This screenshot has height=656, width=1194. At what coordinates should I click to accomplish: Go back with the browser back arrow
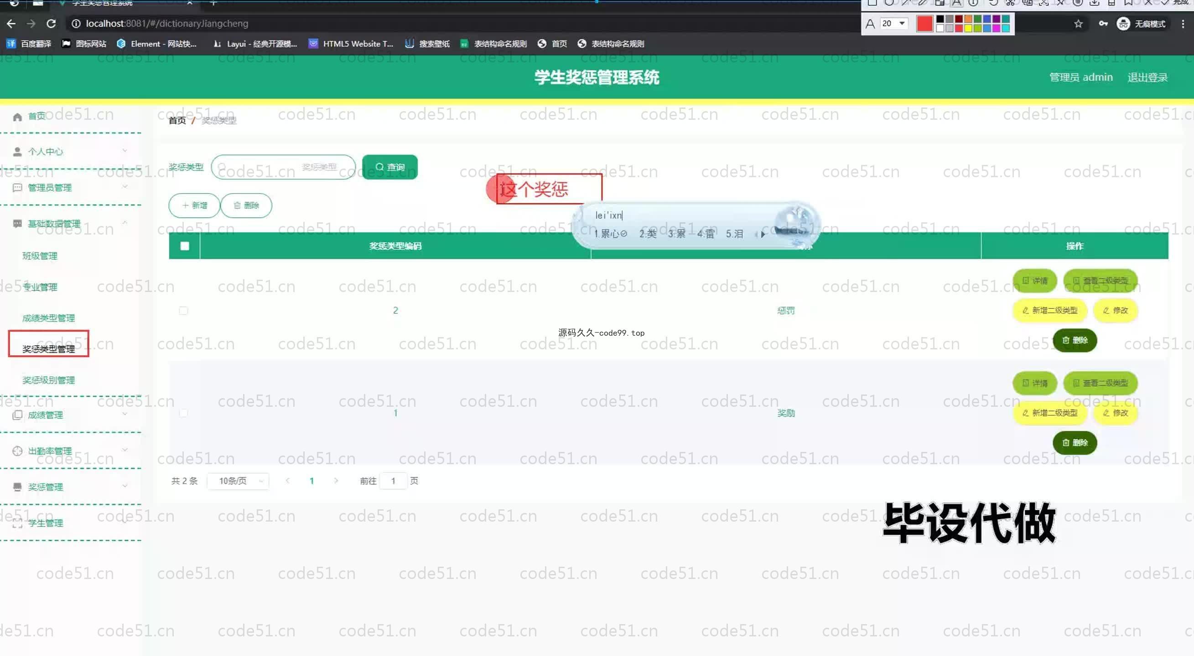(11, 23)
